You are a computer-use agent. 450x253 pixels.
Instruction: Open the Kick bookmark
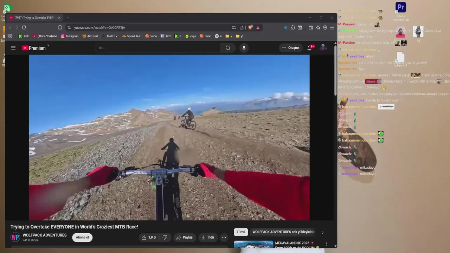point(24,36)
